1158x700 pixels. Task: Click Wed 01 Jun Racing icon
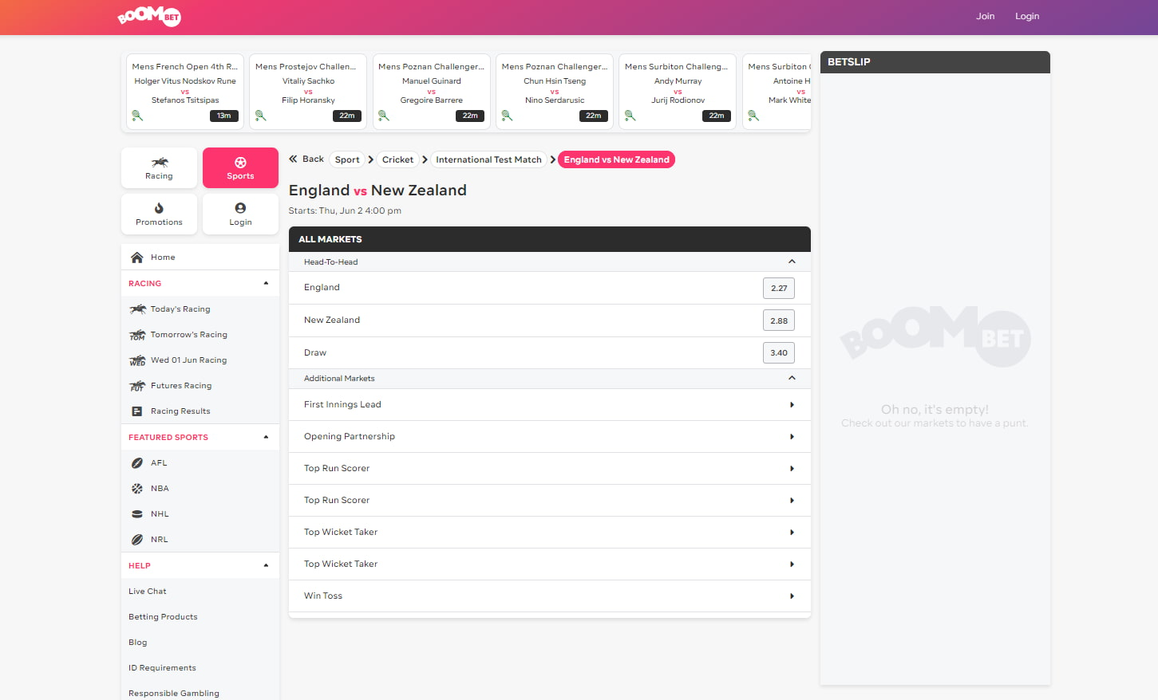tap(137, 360)
